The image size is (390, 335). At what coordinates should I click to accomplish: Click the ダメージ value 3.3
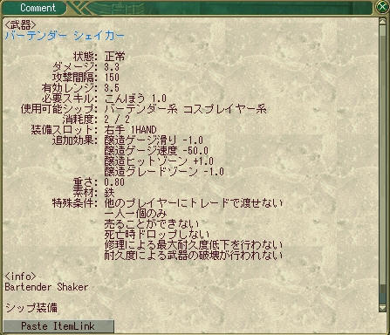pyautogui.click(x=112, y=67)
